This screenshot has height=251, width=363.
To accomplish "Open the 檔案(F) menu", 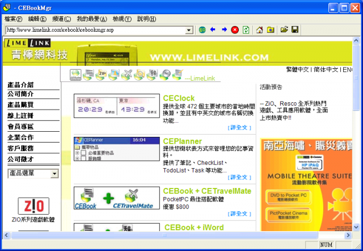I will pyautogui.click(x=13, y=19).
